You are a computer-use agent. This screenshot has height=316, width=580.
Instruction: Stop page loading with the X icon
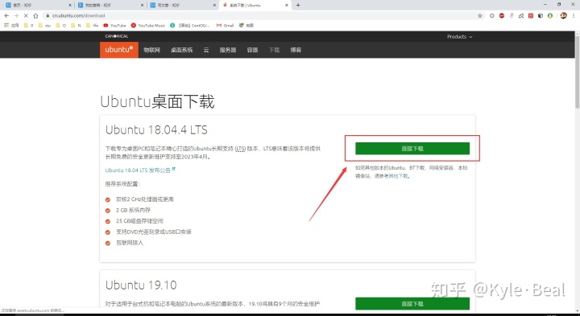[x=26, y=16]
